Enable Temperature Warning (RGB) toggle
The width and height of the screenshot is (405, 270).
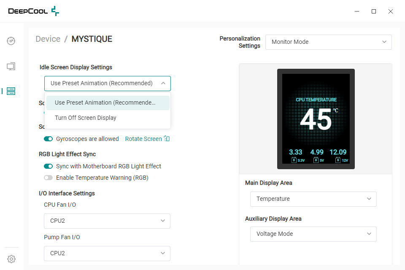[x=48, y=178]
